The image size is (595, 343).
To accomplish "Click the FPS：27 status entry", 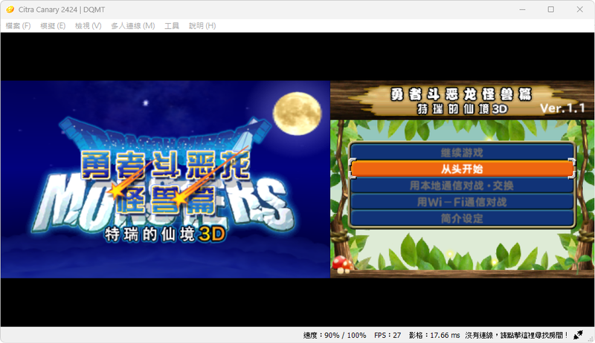I will point(387,335).
